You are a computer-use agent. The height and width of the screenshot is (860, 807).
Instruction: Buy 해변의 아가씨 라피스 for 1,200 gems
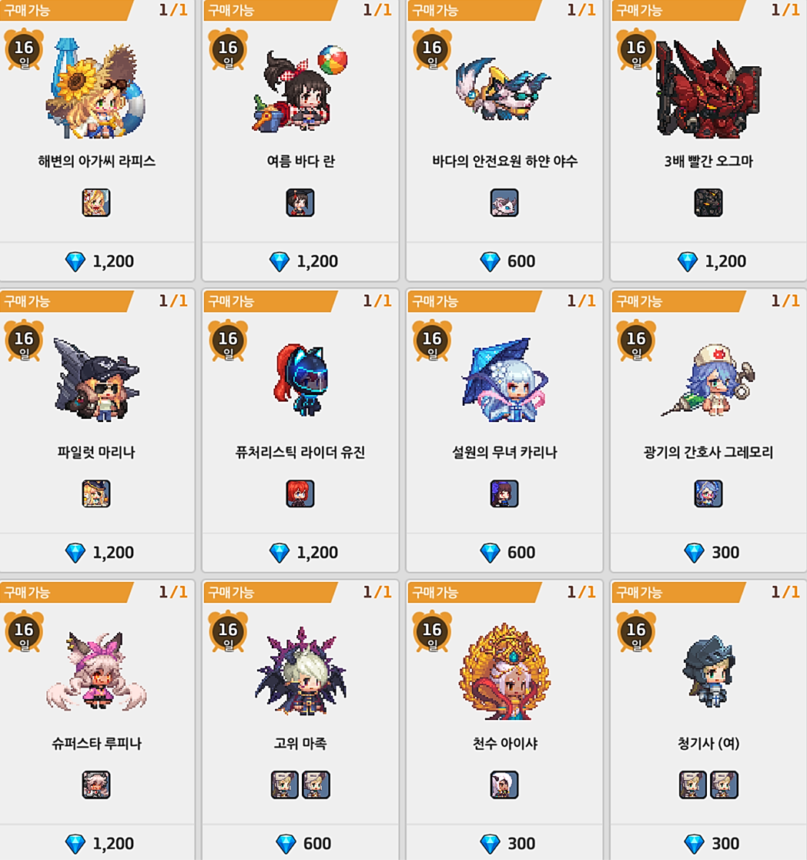coord(97,262)
